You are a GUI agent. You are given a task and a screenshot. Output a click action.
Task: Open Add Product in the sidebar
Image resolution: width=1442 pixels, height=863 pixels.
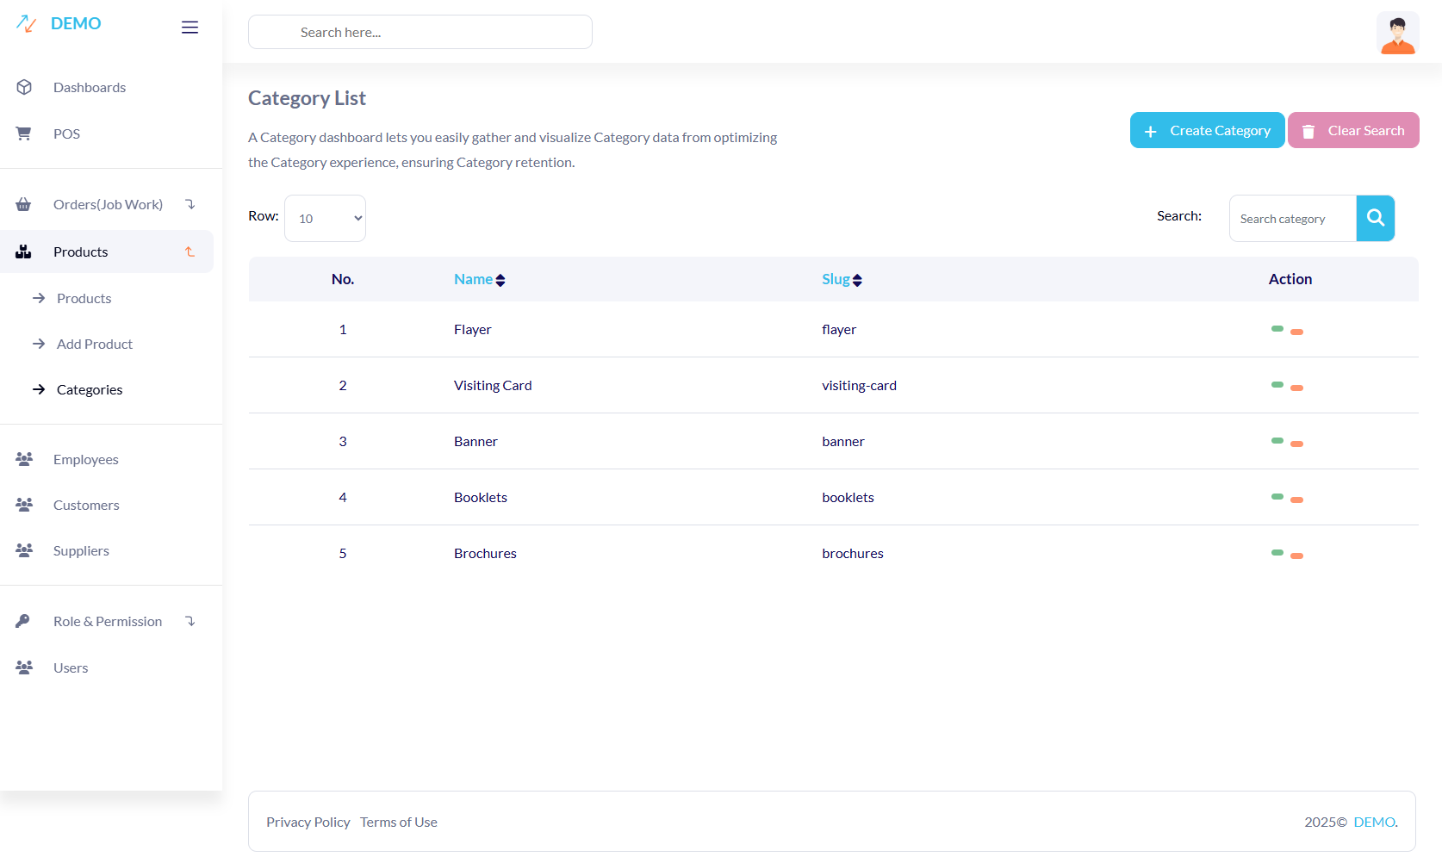(x=95, y=345)
